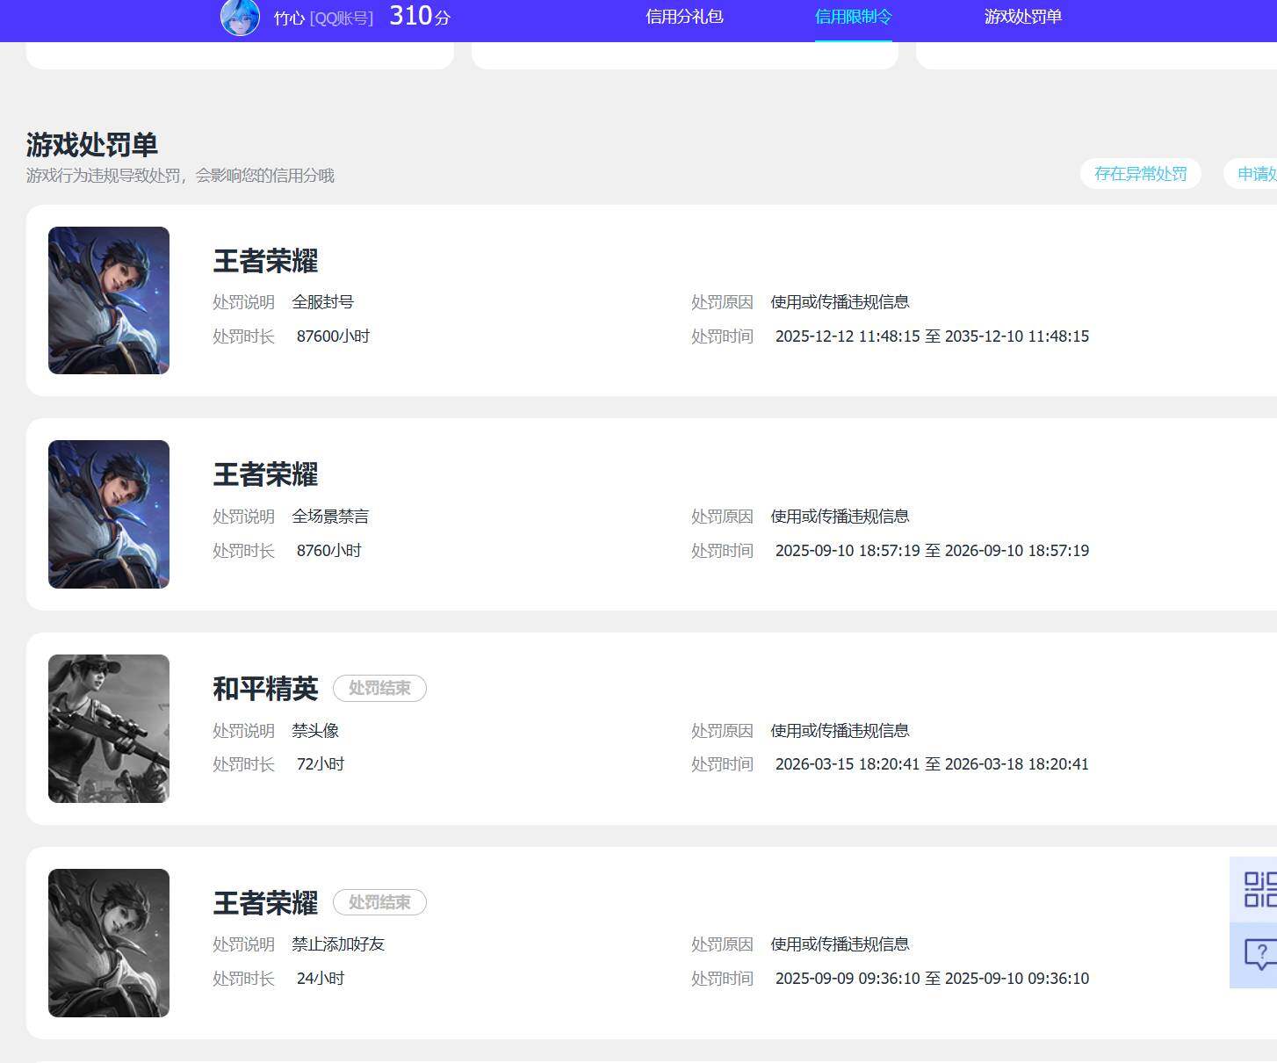The height and width of the screenshot is (1063, 1277).
Task: Click the 游戏处罚单 section heading
Action: coord(92,144)
